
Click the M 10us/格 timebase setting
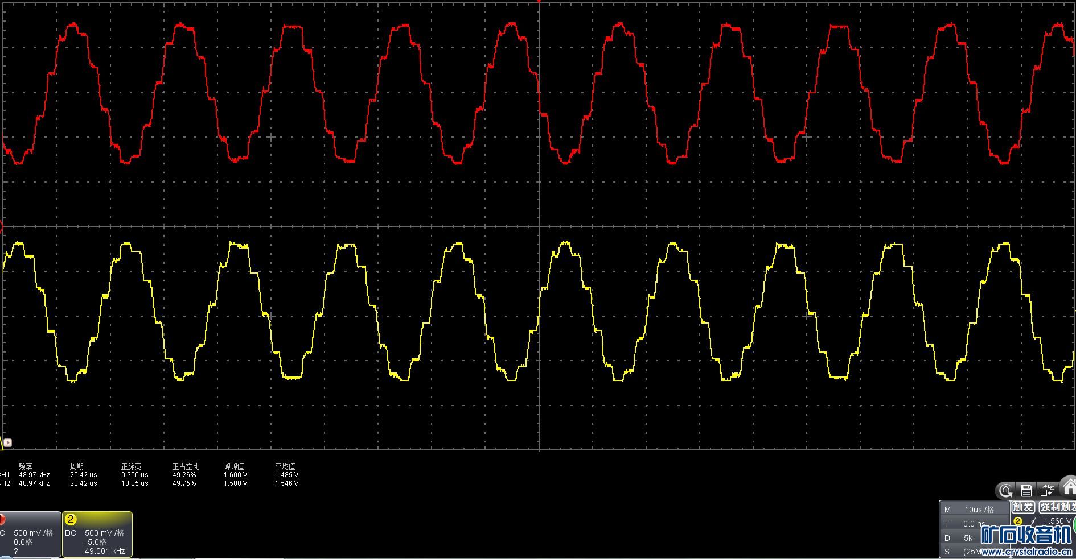pyautogui.click(x=974, y=510)
